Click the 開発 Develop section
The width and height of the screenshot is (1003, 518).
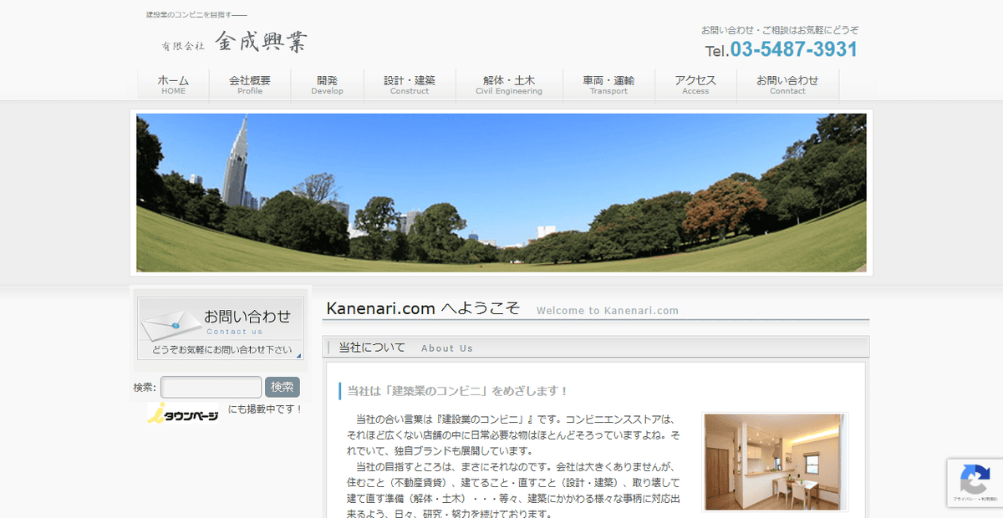[327, 84]
